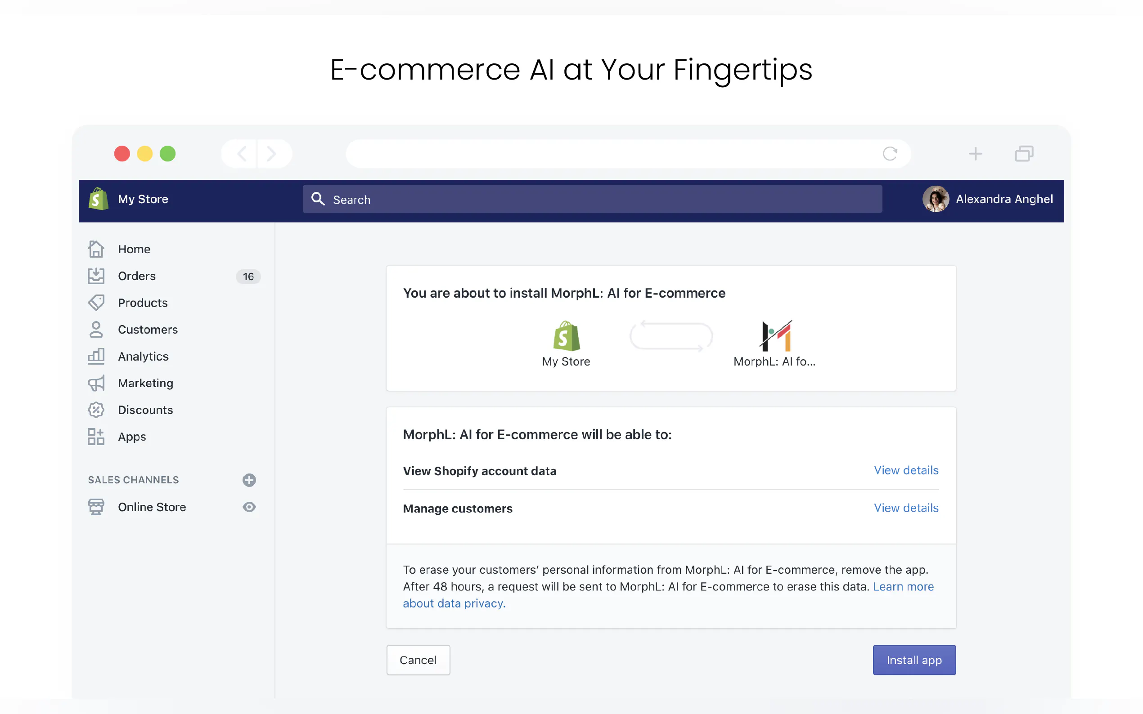The height and width of the screenshot is (714, 1143).
Task: Open Analytics from the sidebar
Action: click(x=143, y=357)
